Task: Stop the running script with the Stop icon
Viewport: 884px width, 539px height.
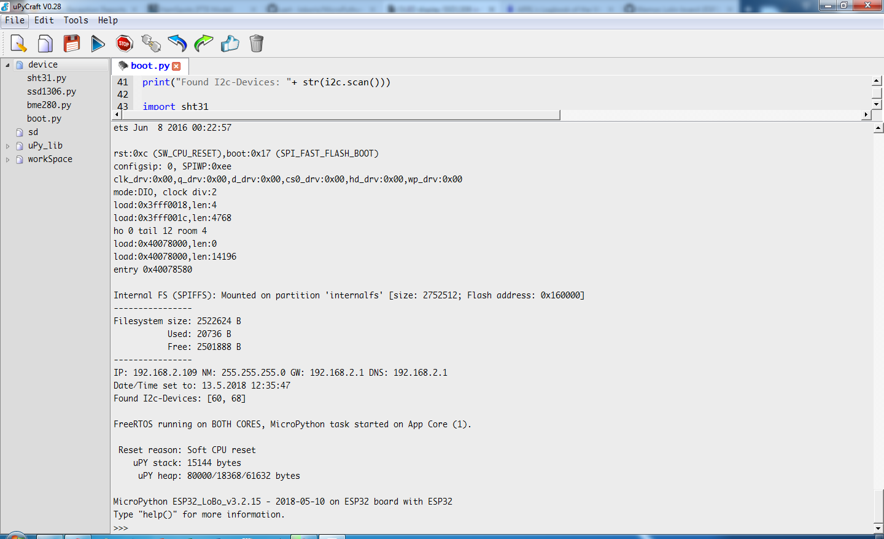Action: [x=124, y=43]
